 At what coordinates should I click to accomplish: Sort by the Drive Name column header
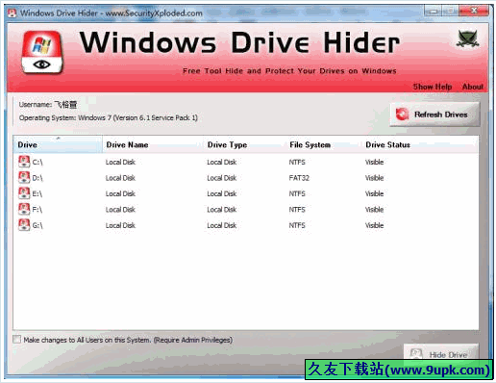(x=153, y=144)
